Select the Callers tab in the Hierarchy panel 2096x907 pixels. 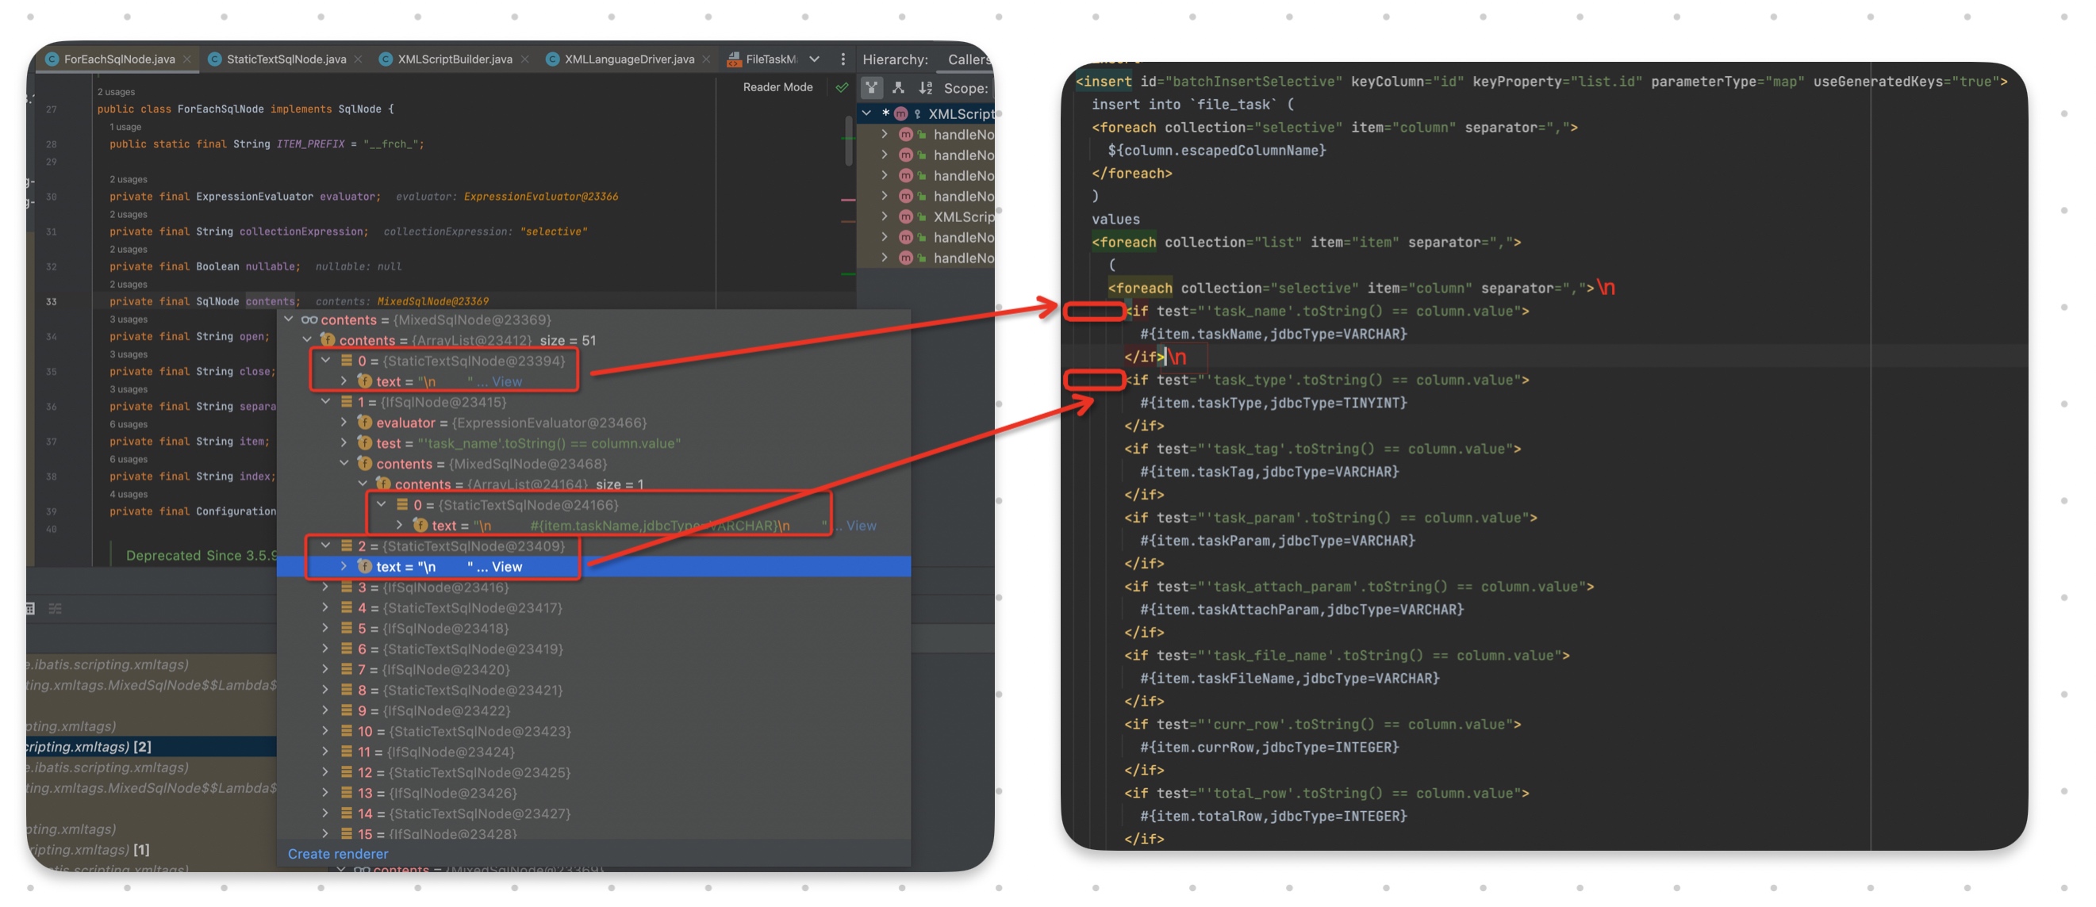968,59
